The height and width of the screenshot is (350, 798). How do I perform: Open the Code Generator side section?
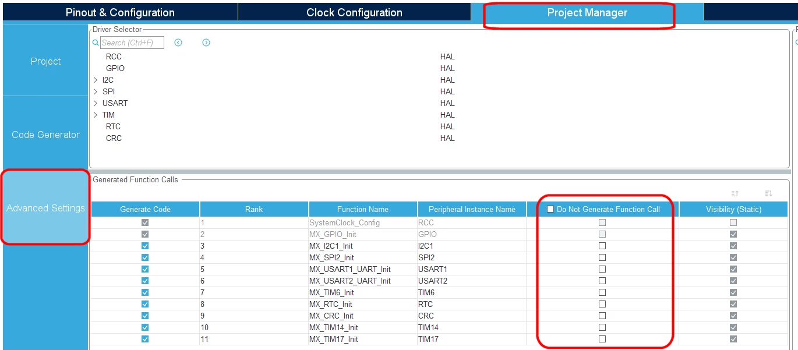pos(45,134)
